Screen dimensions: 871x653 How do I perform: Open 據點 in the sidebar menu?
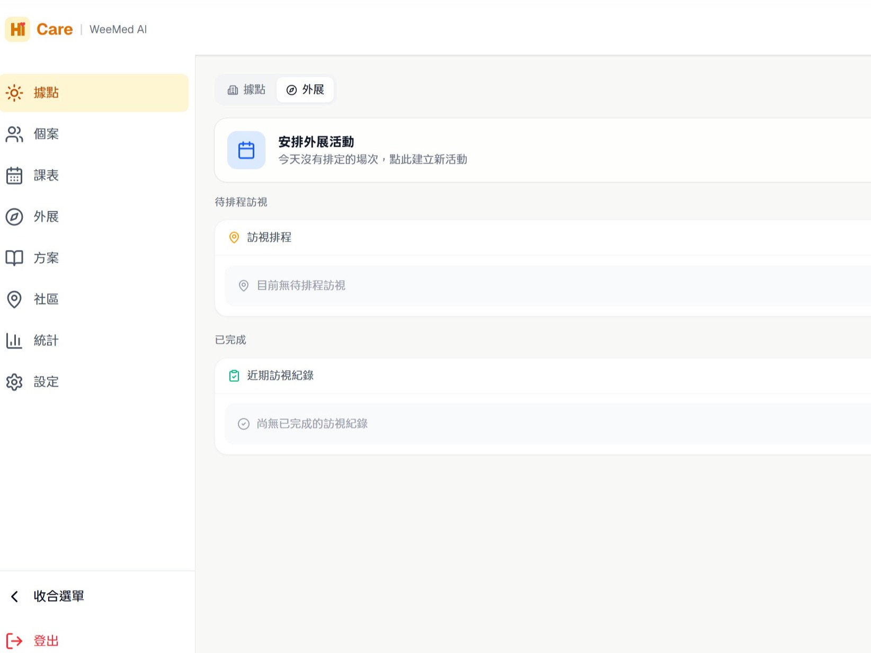pos(94,93)
